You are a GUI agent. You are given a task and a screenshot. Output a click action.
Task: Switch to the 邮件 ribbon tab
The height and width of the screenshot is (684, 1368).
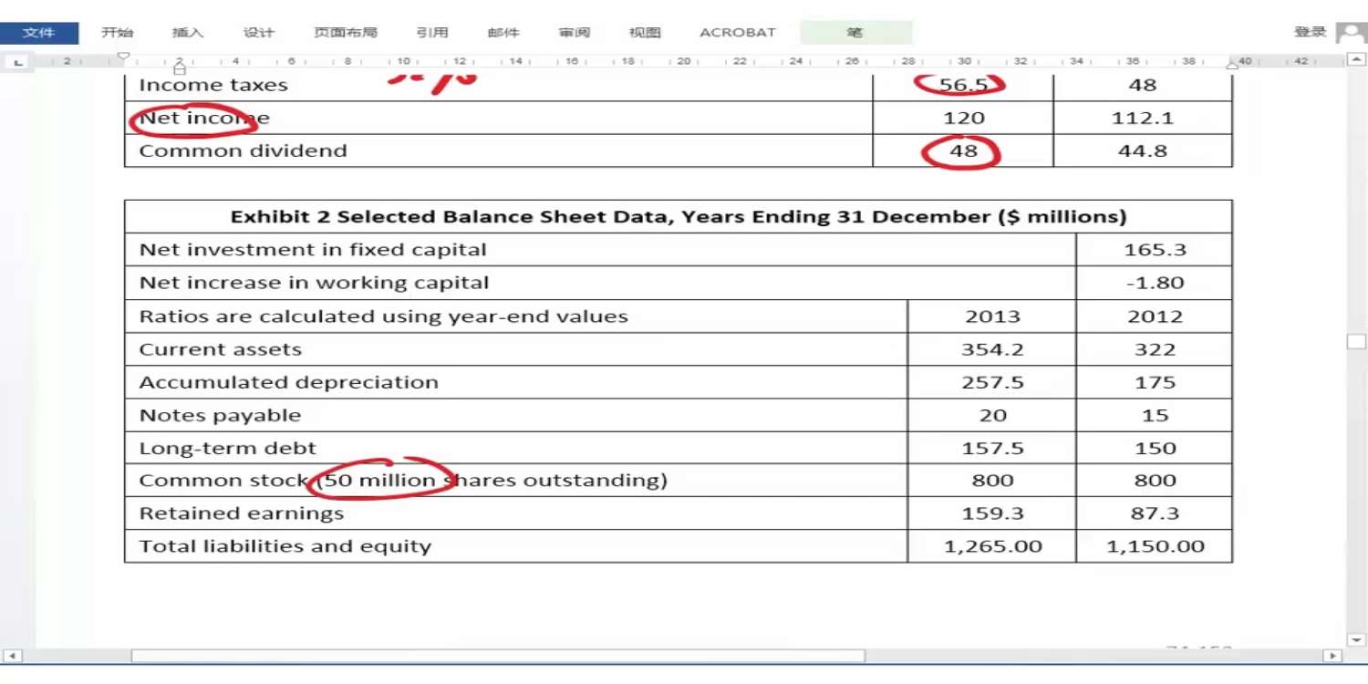503,33
